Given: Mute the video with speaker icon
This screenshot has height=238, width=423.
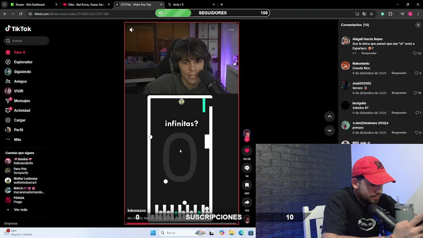Looking at the screenshot, I should [132, 30].
